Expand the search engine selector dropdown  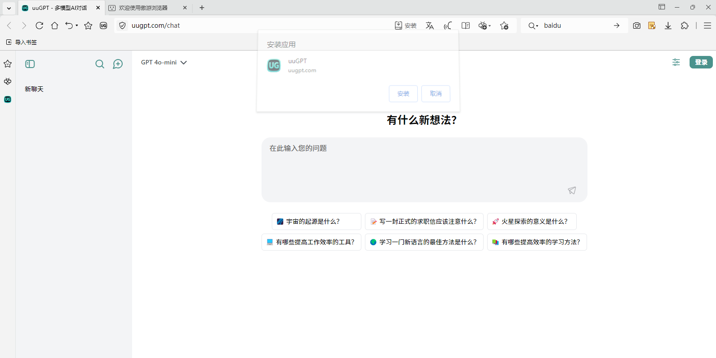[x=533, y=26]
